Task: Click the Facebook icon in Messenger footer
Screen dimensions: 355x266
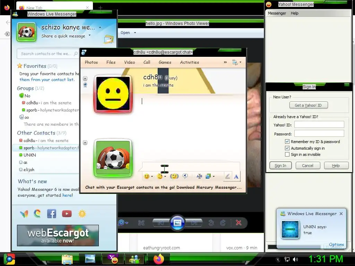Action: 52,214
